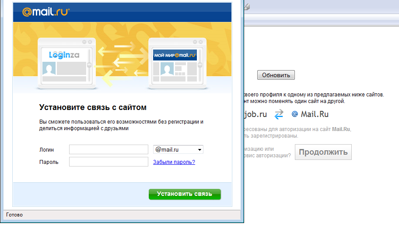Click the @ Mail.Ru logo right of arrows
The height and width of the screenshot is (234, 399).
pyautogui.click(x=310, y=114)
